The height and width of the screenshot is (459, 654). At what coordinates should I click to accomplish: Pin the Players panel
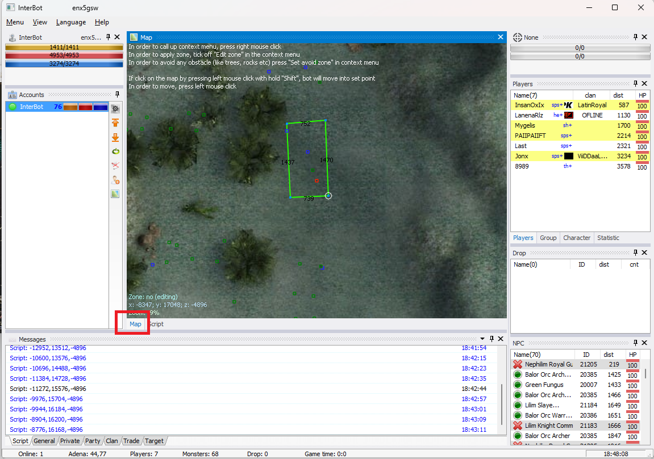pos(636,84)
